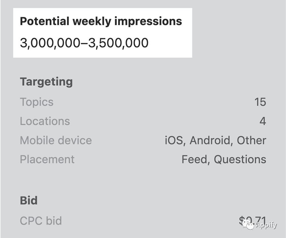The width and height of the screenshot is (286, 238).
Task: Click the iOS device value
Action: click(174, 140)
